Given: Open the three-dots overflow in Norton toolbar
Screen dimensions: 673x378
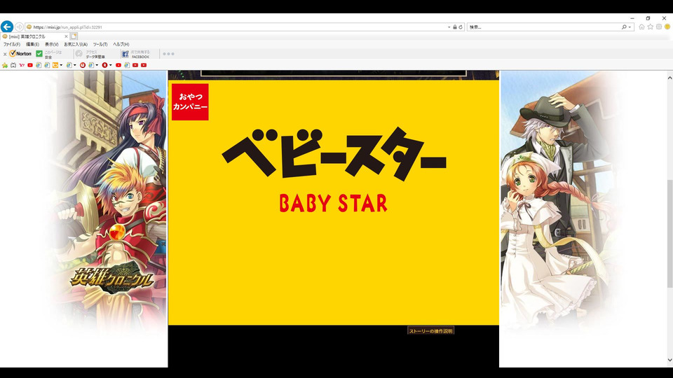Looking at the screenshot, I should point(169,54).
